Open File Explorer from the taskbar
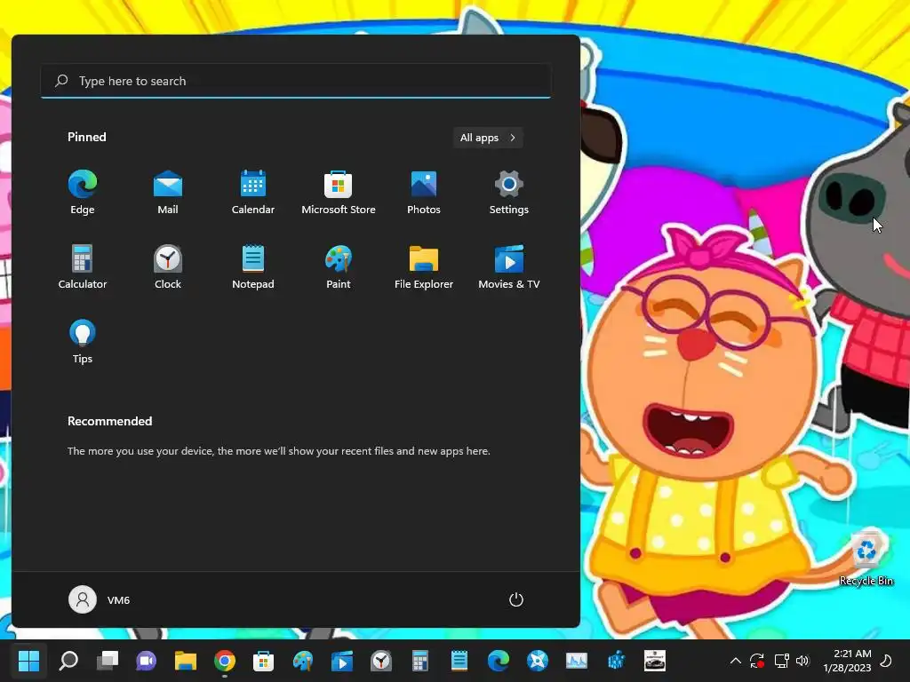The image size is (910, 682). [x=186, y=661]
